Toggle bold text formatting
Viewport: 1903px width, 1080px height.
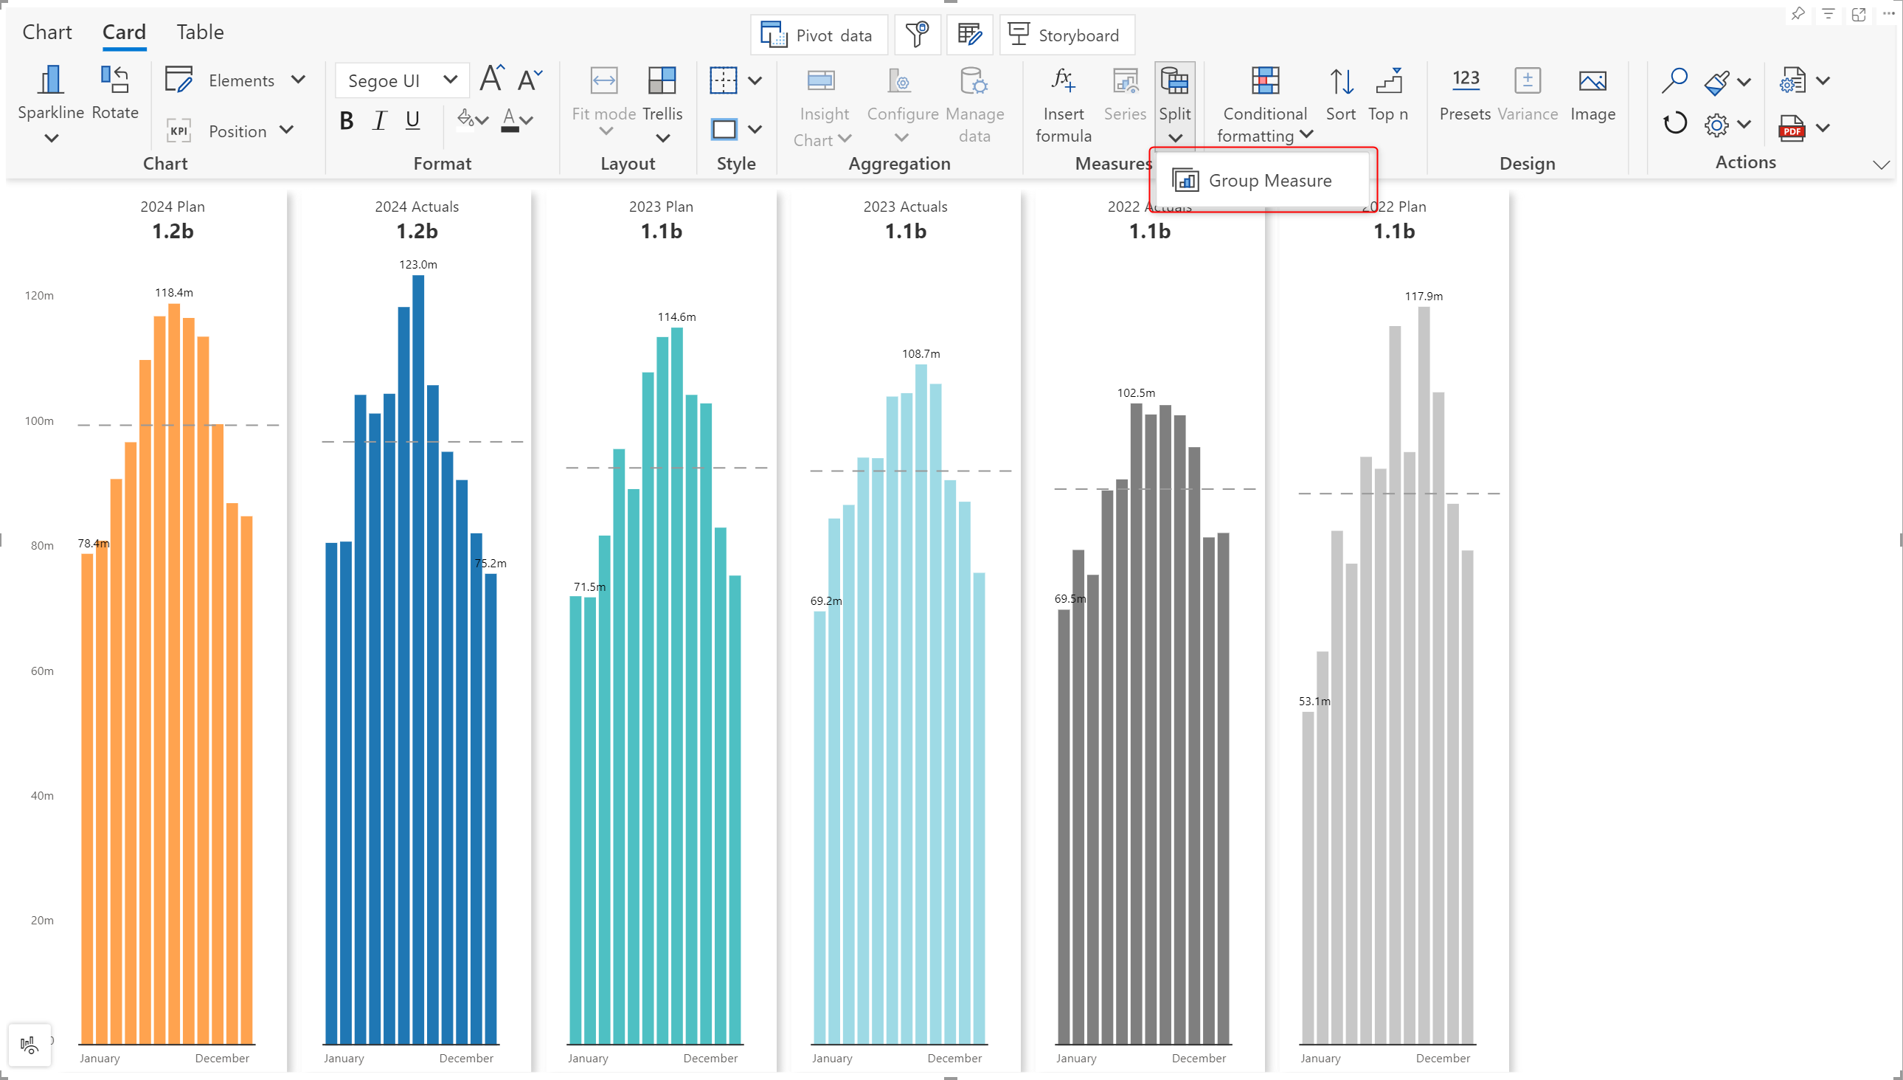(x=347, y=120)
